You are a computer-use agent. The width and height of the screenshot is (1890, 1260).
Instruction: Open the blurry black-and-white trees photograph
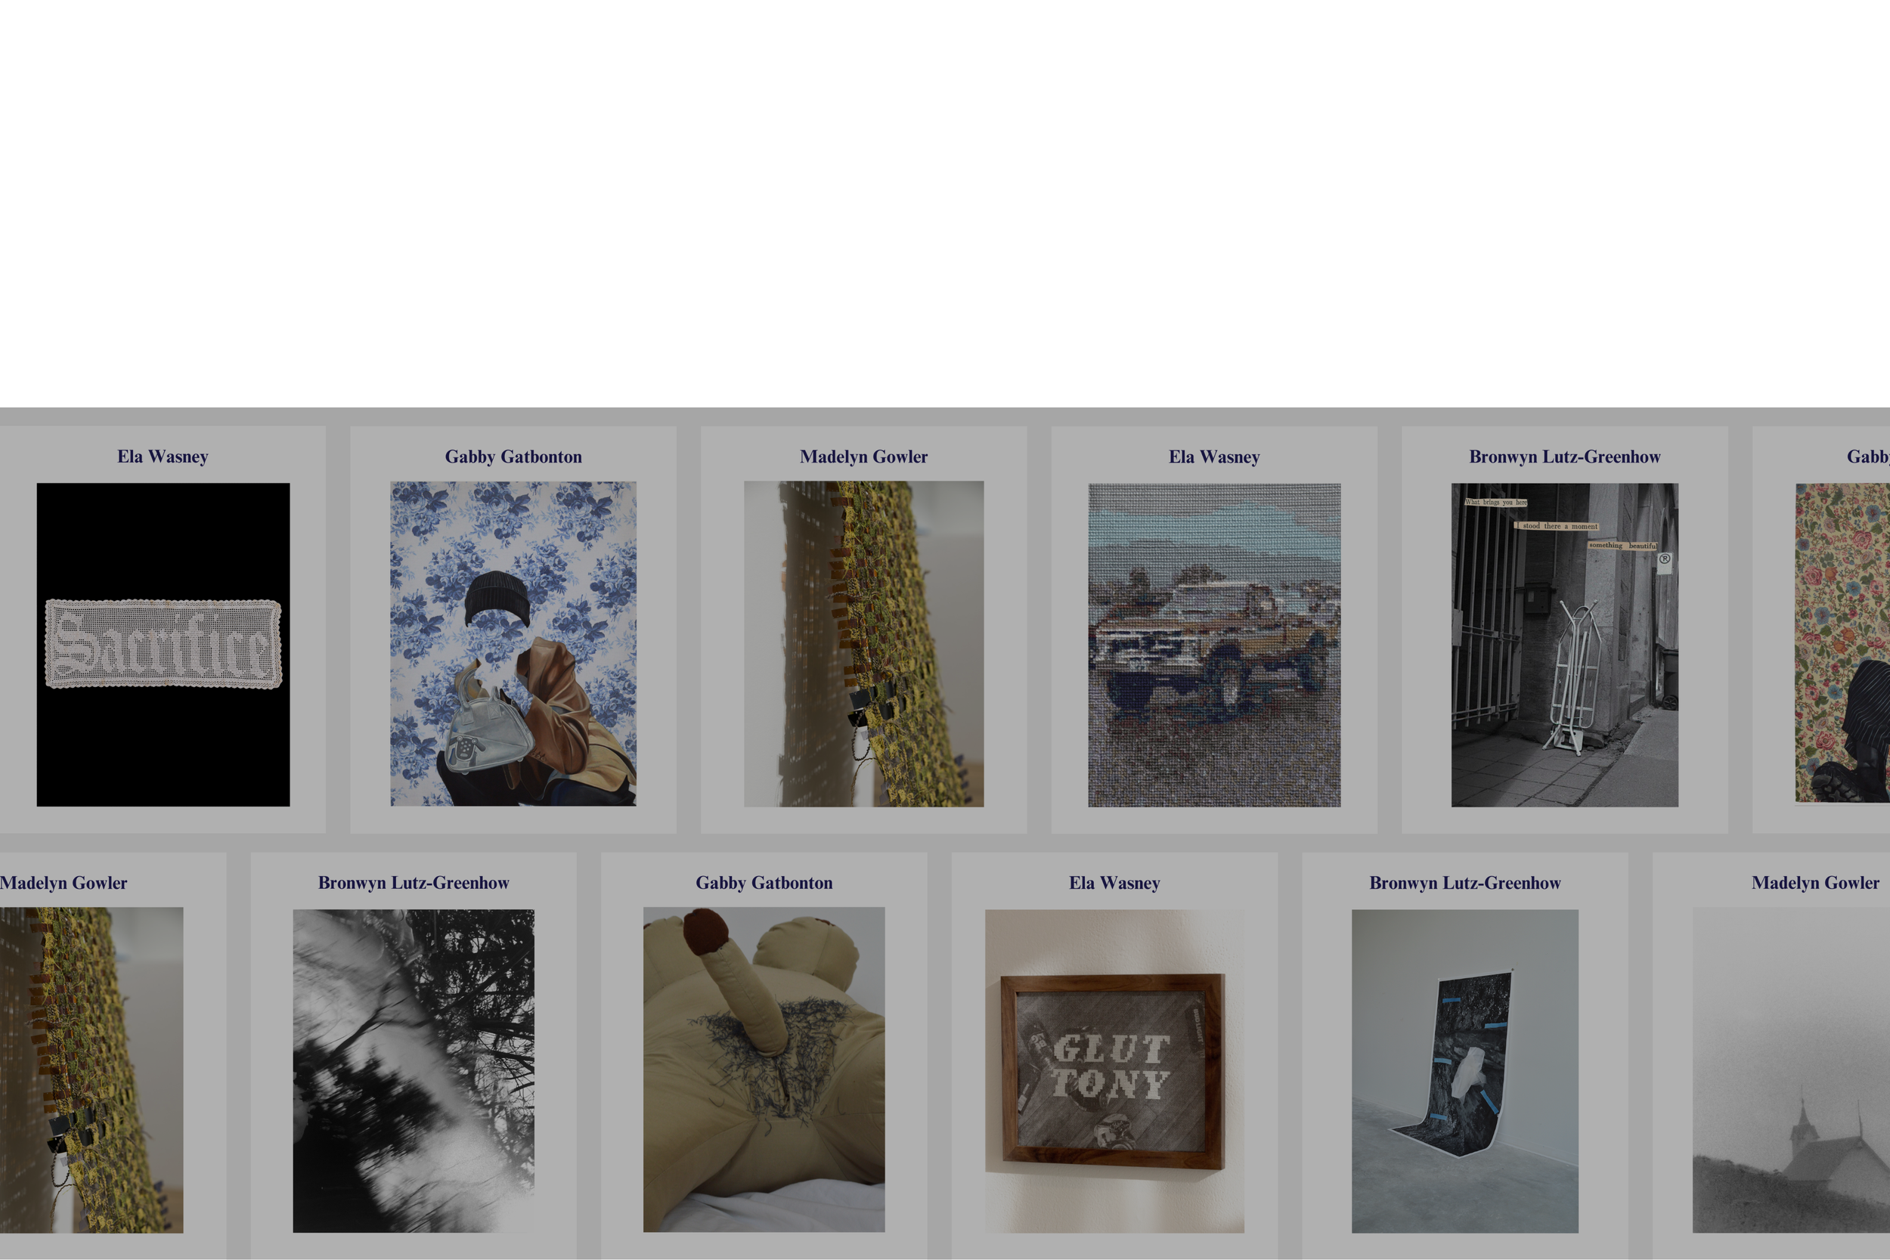[414, 1071]
